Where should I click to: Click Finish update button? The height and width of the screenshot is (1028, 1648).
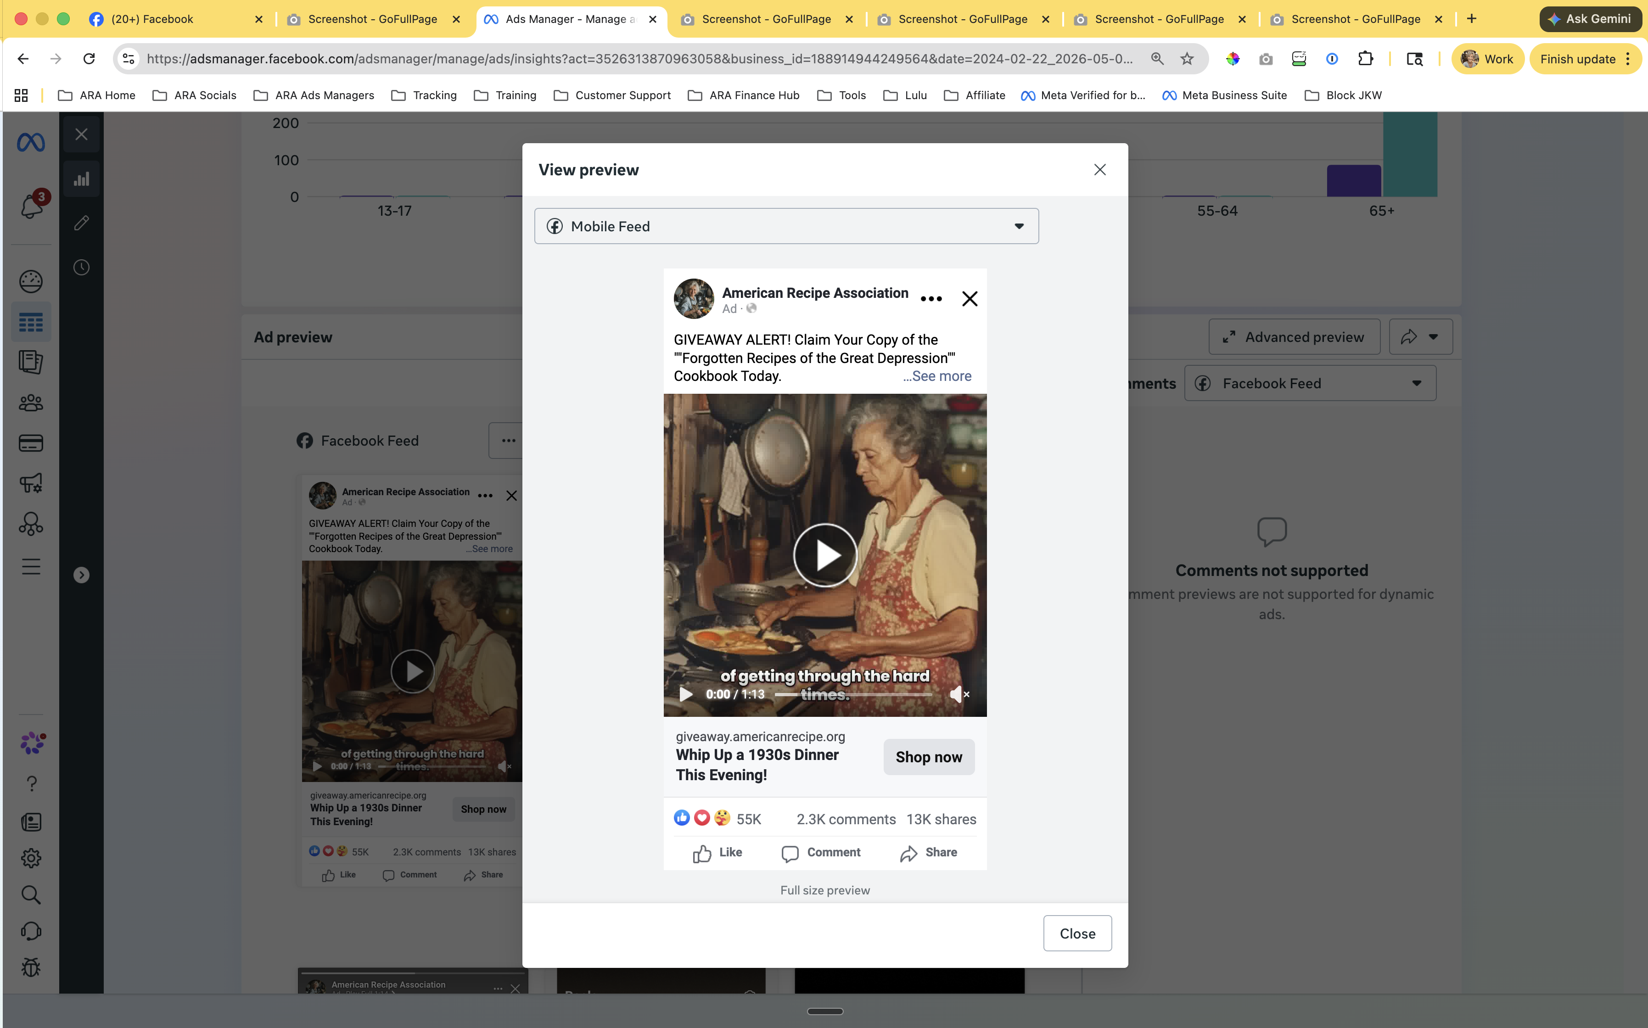tap(1586, 59)
